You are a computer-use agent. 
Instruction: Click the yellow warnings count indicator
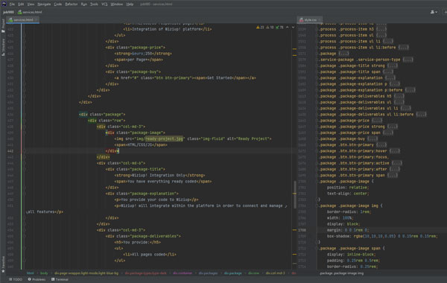[x=260, y=28]
